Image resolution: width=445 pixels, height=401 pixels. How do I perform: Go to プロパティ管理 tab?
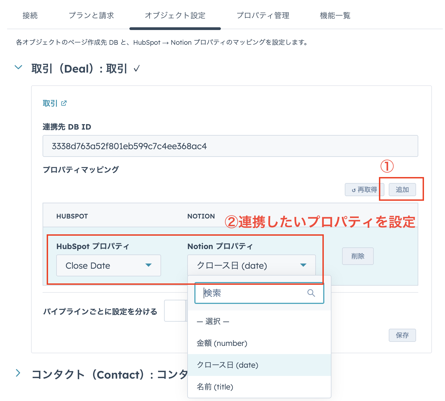click(263, 16)
